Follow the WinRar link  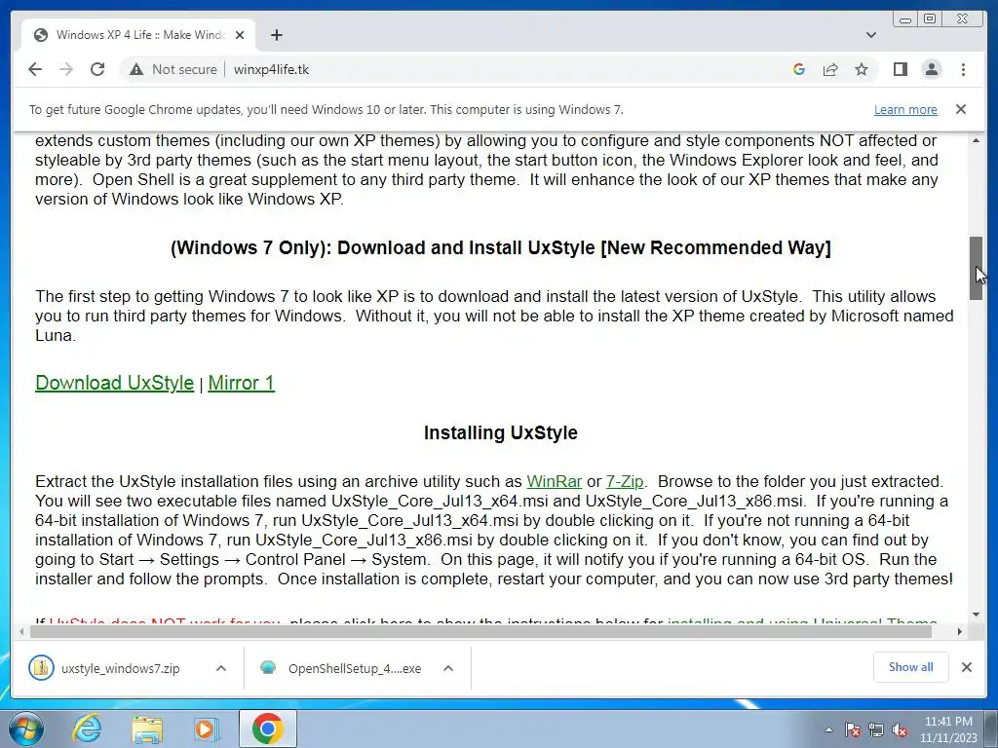555,481
